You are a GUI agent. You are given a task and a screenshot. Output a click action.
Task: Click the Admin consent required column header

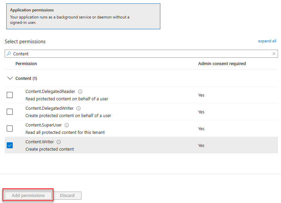pyautogui.click(x=222, y=63)
